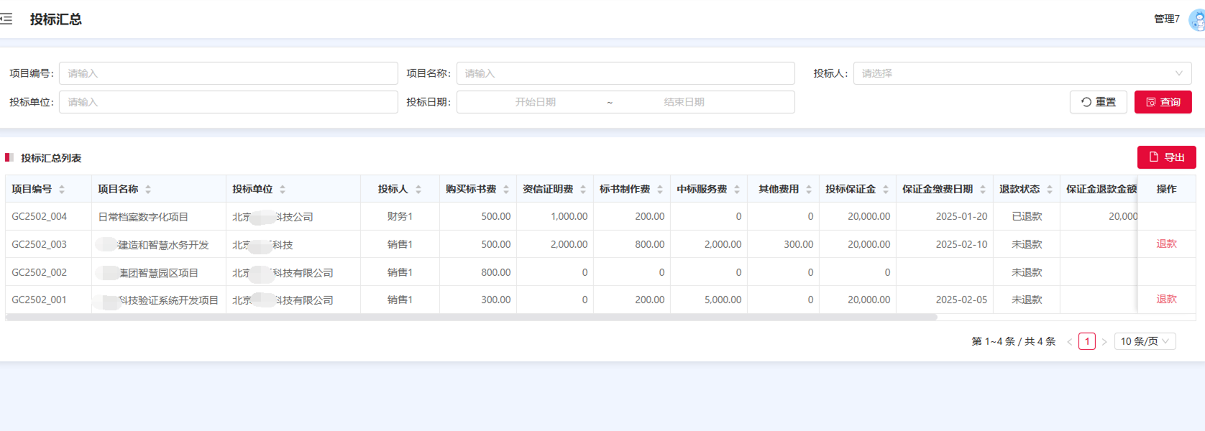Image resolution: width=1205 pixels, height=431 pixels.
Task: Click the 重置 reset button
Action: 1099,102
